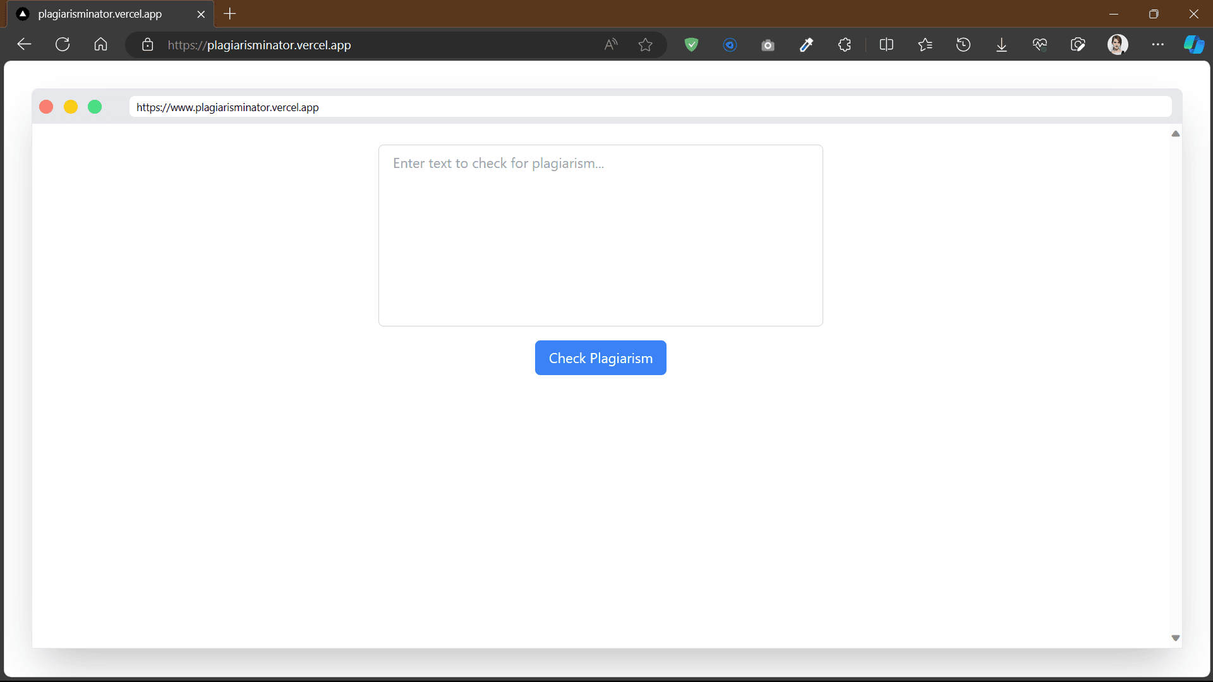Open the downloads panel

pyautogui.click(x=1001, y=45)
